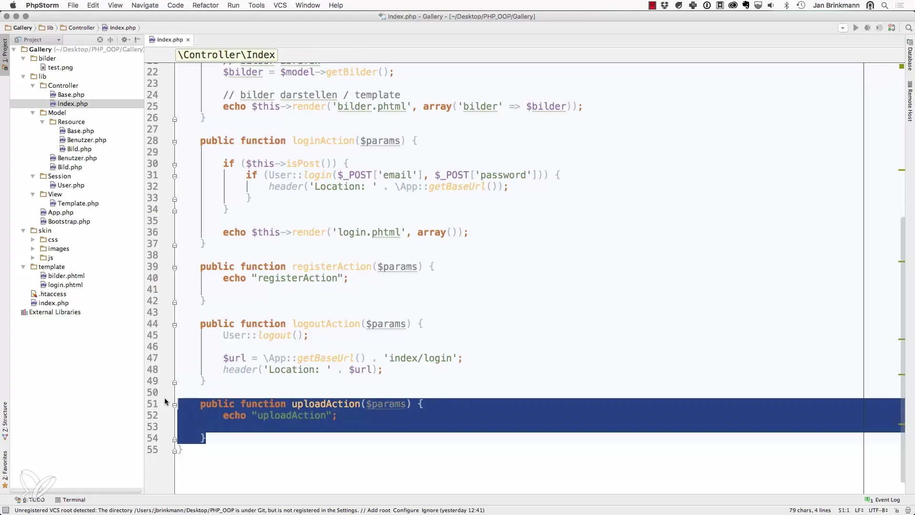
Task: Click the Dropbox icon in the menu bar
Action: click(x=665, y=5)
